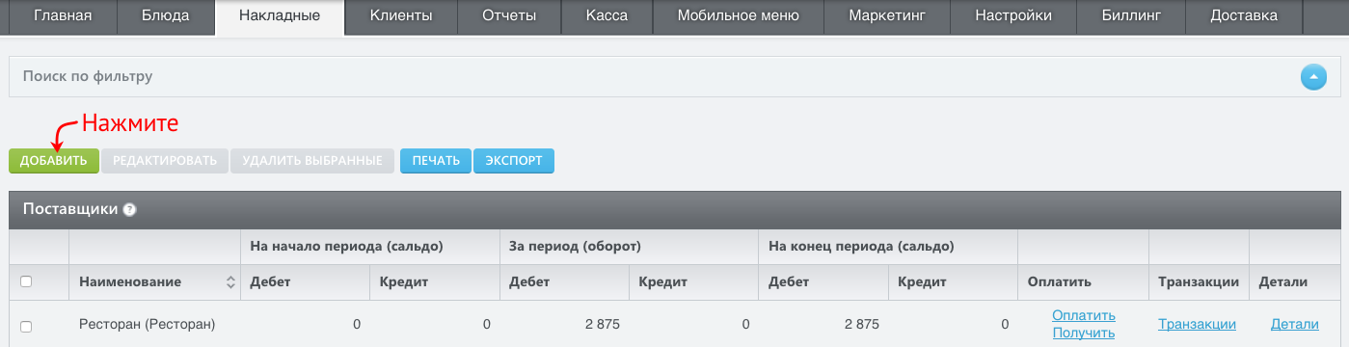The image size is (1349, 347).
Task: Go to the Отчеты tab
Action: tap(509, 16)
